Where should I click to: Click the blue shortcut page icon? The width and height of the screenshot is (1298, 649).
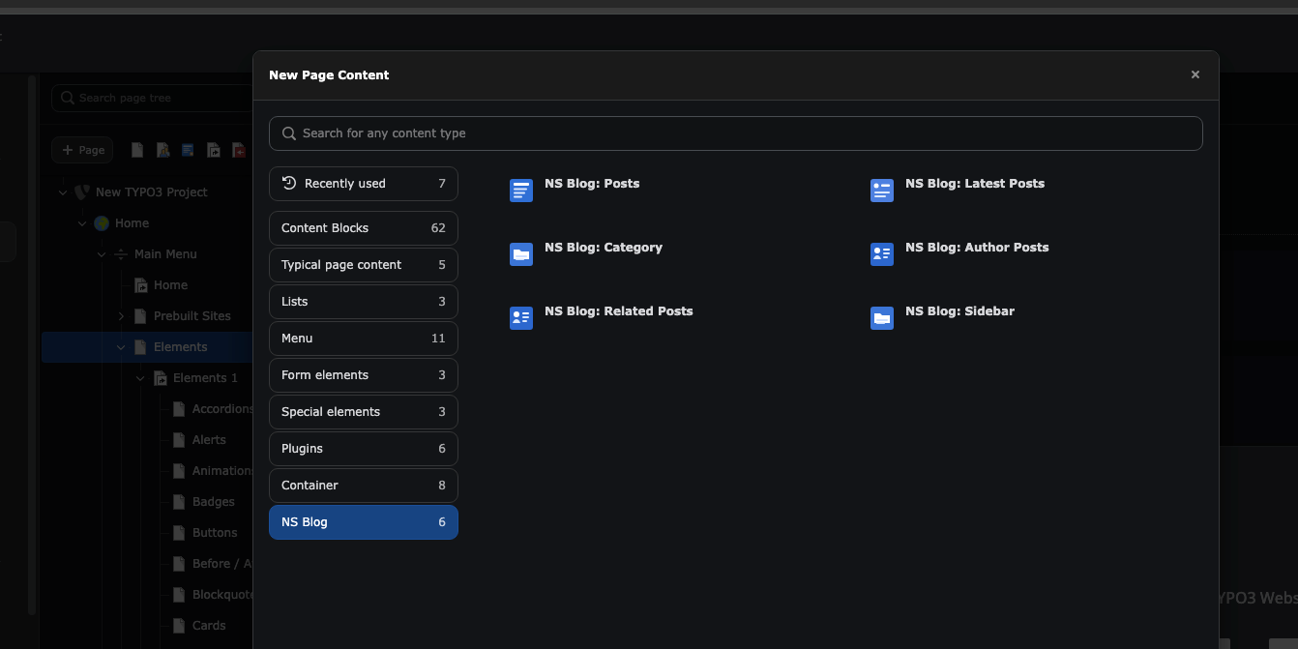tap(187, 150)
